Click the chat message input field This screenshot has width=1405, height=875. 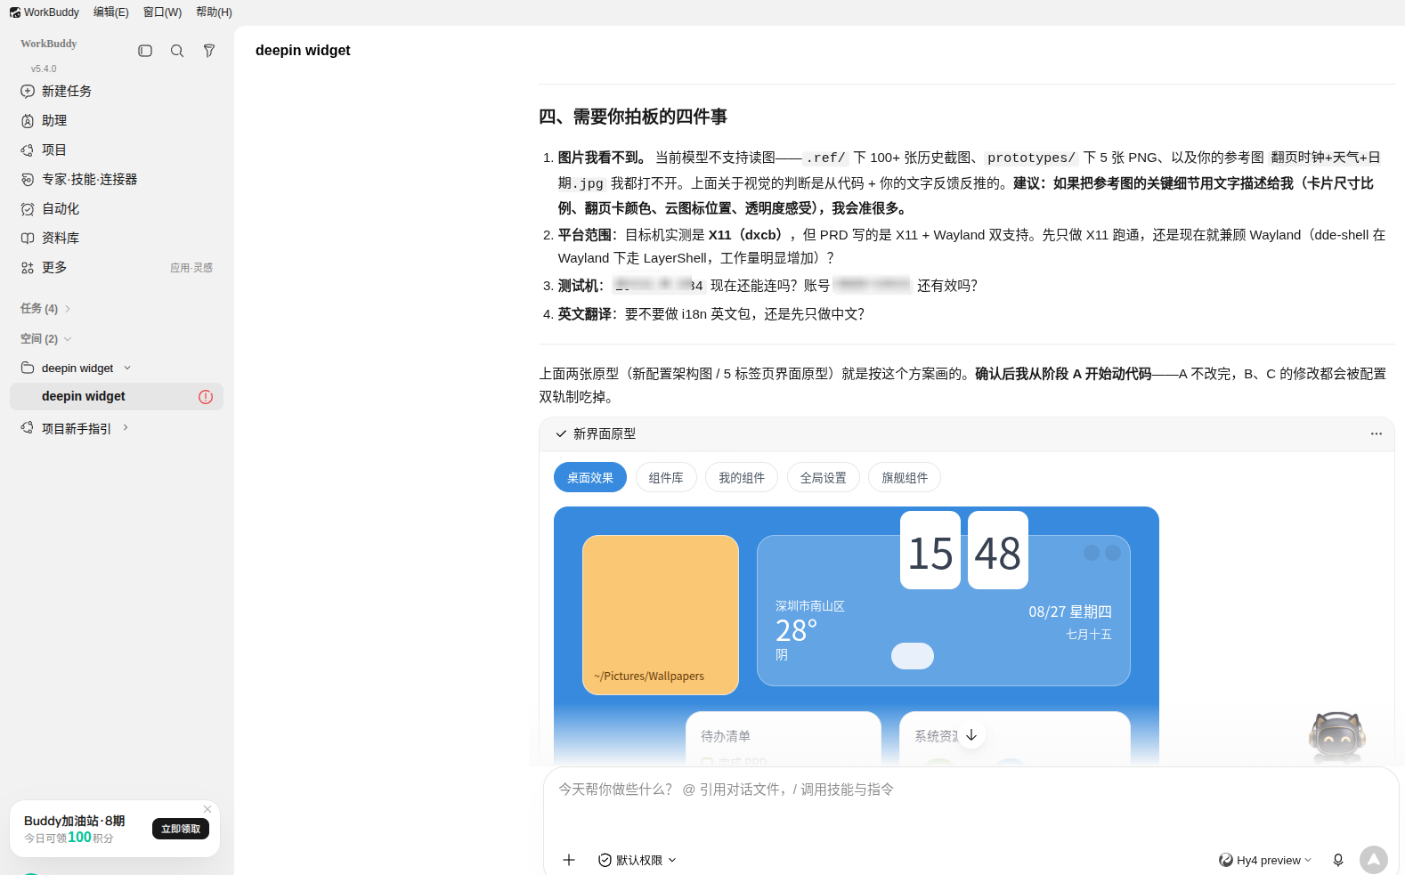(x=971, y=790)
